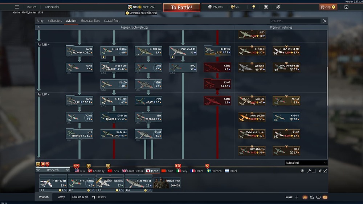The height and width of the screenshot is (204, 363).
Task: Select the Ki-108 Kai aircraft
Action: [148, 51]
